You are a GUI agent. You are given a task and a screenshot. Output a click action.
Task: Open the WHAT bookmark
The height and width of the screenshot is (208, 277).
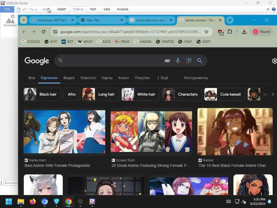coord(85,41)
